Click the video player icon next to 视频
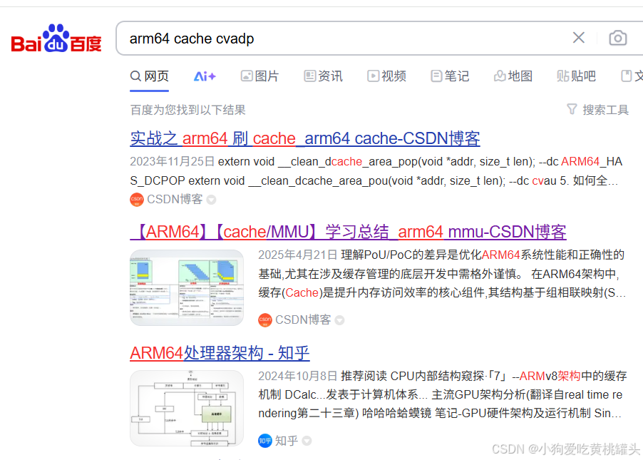The height and width of the screenshot is (460, 643). tap(372, 76)
